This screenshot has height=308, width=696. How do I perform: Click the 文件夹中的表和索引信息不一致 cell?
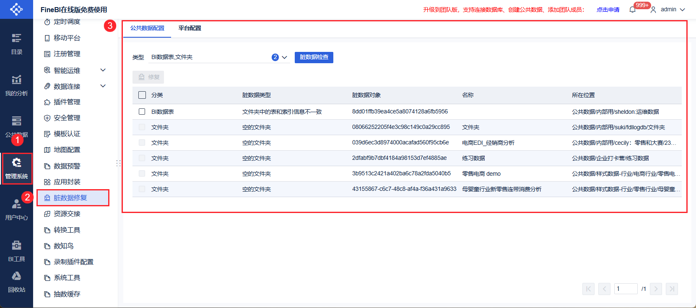point(282,112)
